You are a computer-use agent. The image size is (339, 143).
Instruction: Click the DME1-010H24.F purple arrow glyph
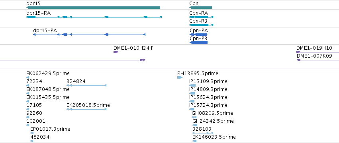(116, 52)
